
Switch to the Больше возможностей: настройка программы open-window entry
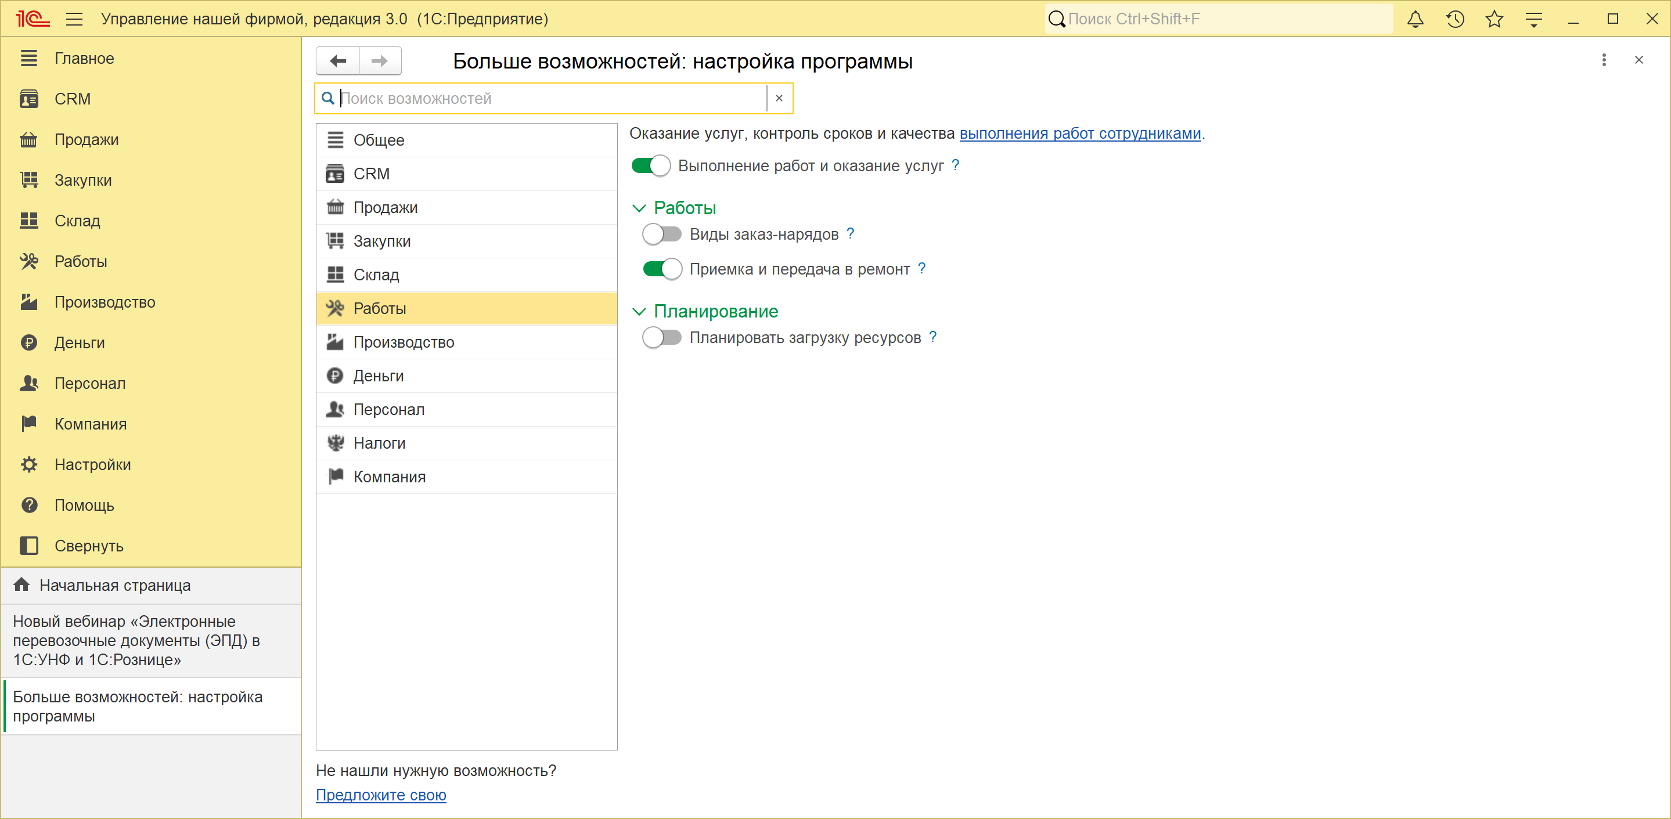click(151, 706)
